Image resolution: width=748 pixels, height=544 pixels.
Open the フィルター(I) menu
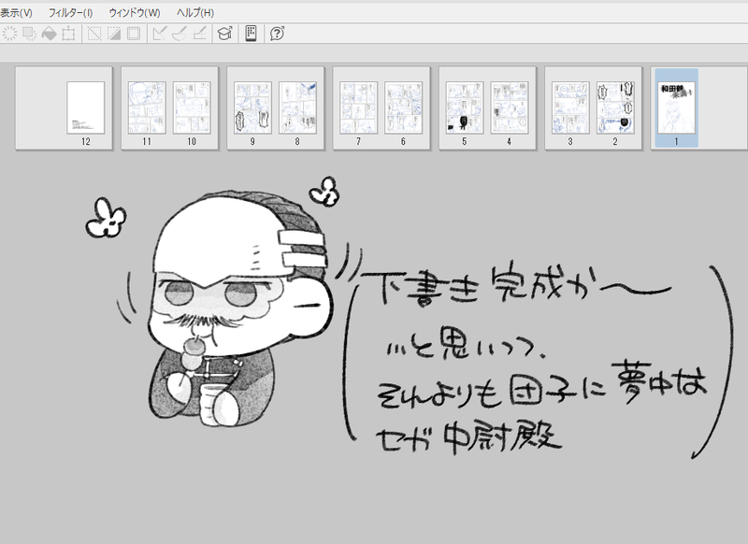[x=71, y=13]
